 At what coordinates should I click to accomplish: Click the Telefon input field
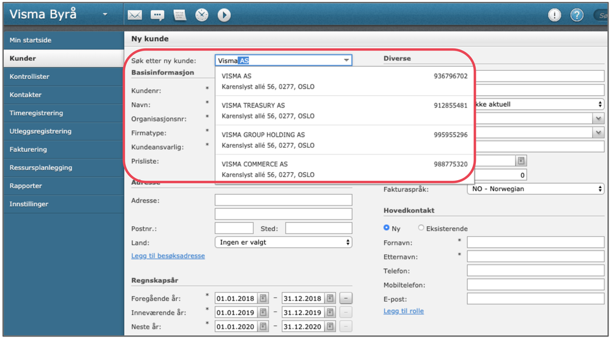536,270
